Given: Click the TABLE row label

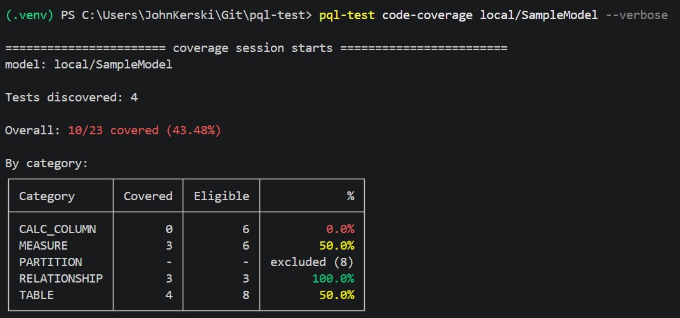Looking at the screenshot, I should pos(36,295).
